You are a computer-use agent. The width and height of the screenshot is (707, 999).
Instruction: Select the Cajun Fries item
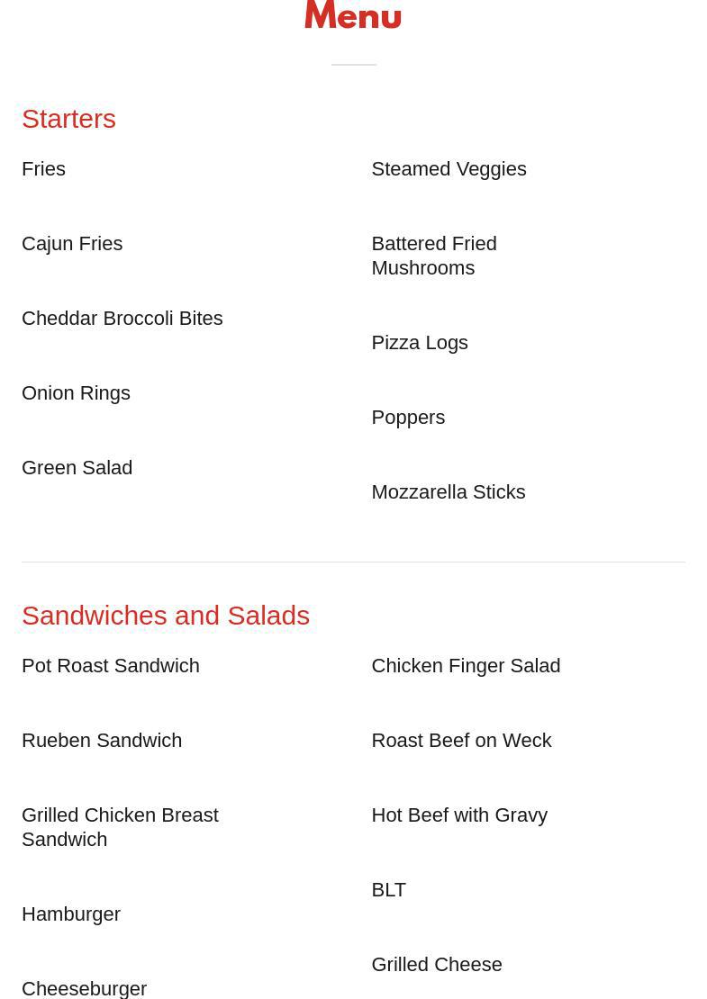tap(72, 244)
